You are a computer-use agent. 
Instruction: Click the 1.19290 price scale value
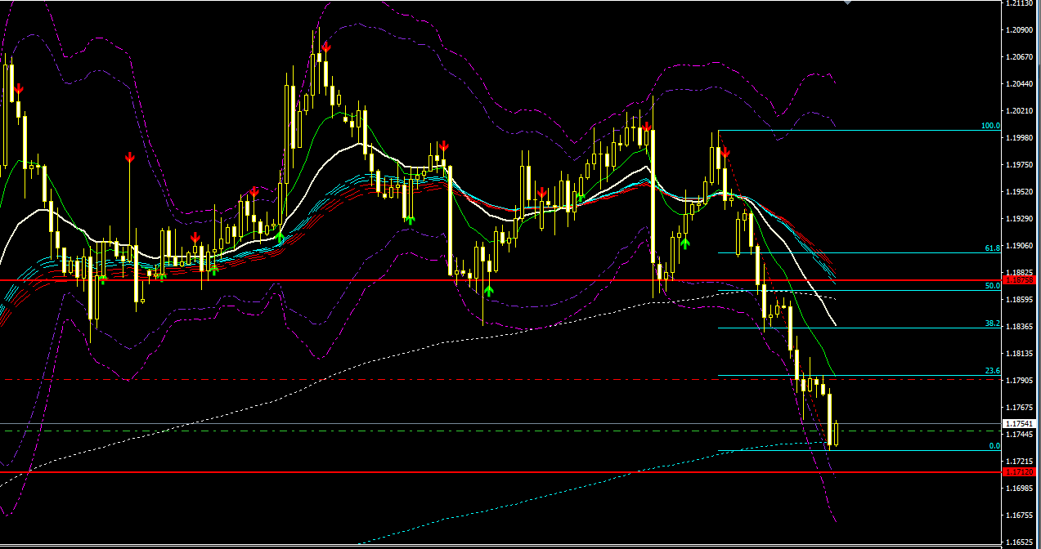1019,219
